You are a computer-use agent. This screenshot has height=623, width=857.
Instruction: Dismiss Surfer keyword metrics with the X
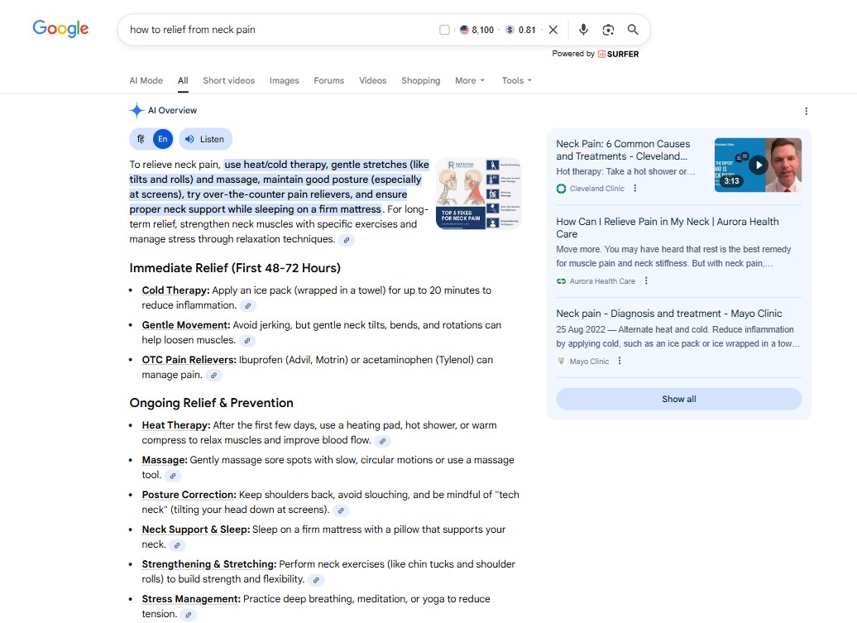pyautogui.click(x=553, y=28)
